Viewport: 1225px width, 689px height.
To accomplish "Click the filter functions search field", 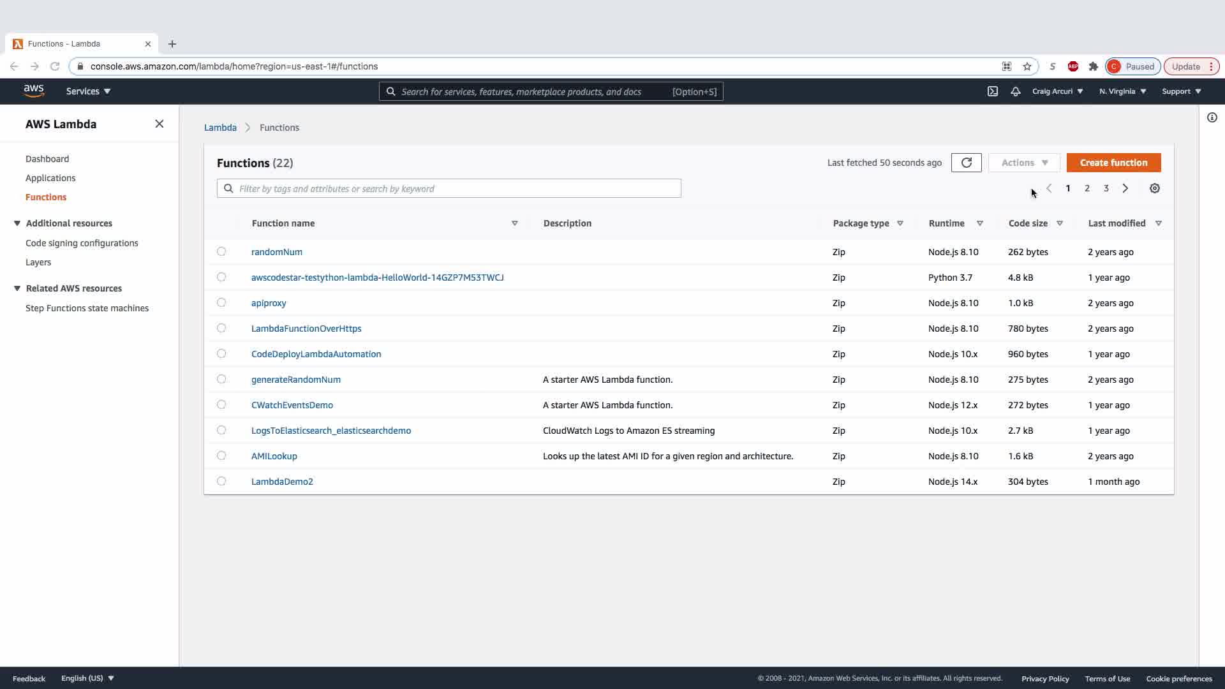I will click(456, 189).
